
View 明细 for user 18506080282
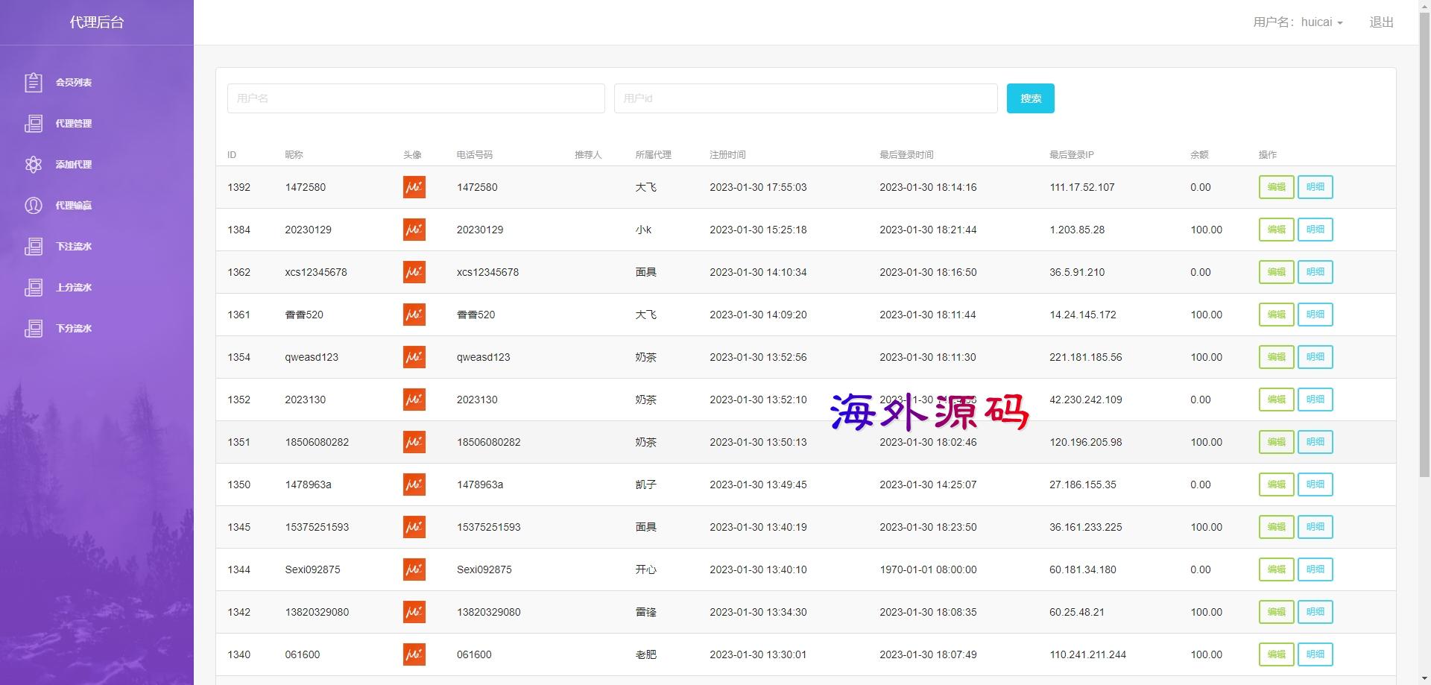1315,442
